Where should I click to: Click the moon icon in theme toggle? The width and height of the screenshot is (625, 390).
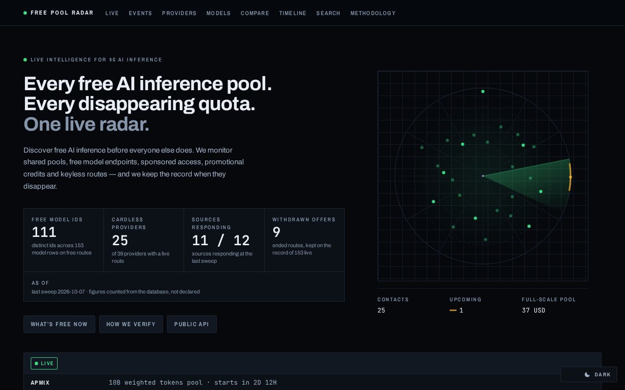(x=587, y=374)
